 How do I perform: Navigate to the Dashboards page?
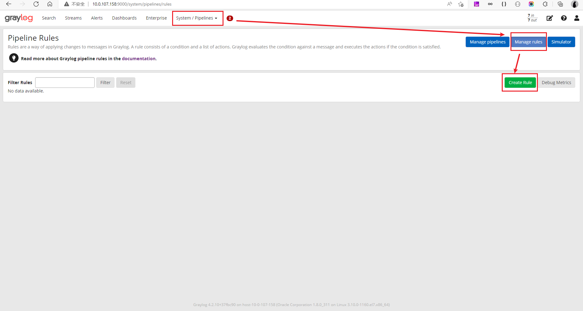124,18
